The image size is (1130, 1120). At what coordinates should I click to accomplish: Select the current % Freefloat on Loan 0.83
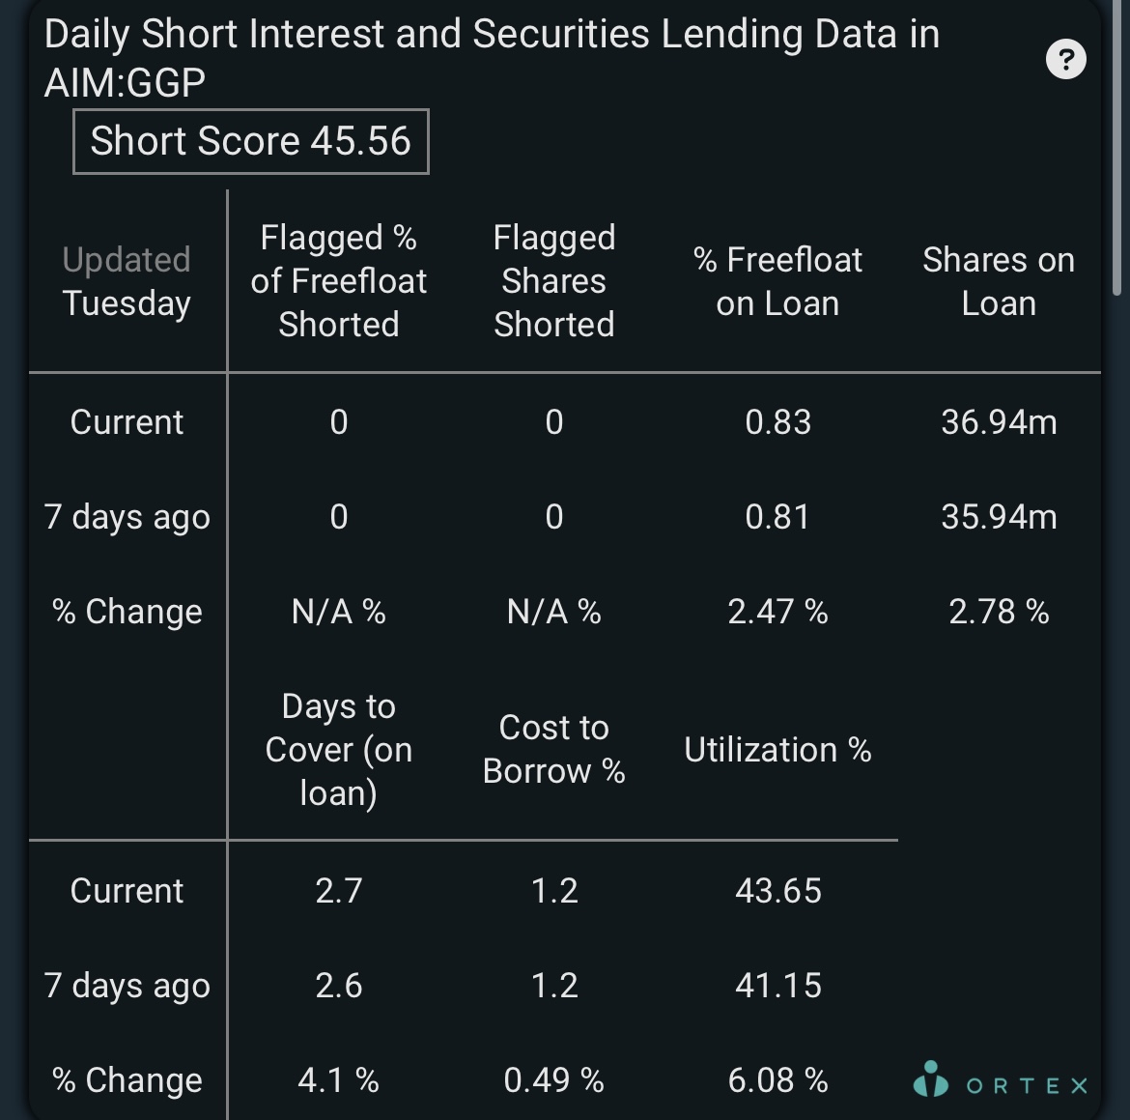coord(777,422)
